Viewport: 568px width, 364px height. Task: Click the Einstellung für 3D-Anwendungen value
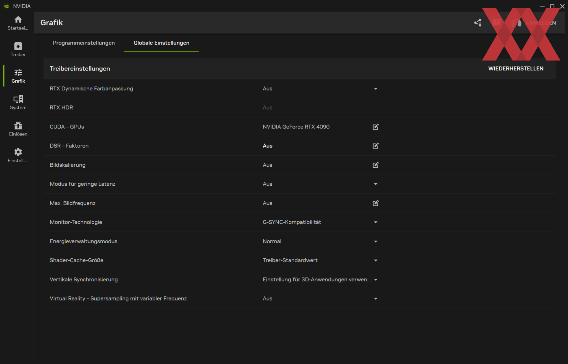[317, 280]
